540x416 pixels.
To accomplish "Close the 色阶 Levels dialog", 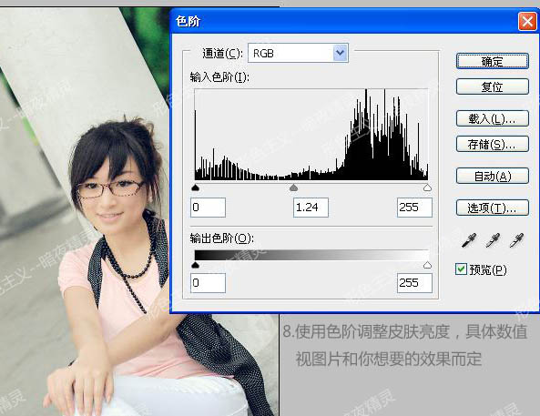I will (527, 22).
